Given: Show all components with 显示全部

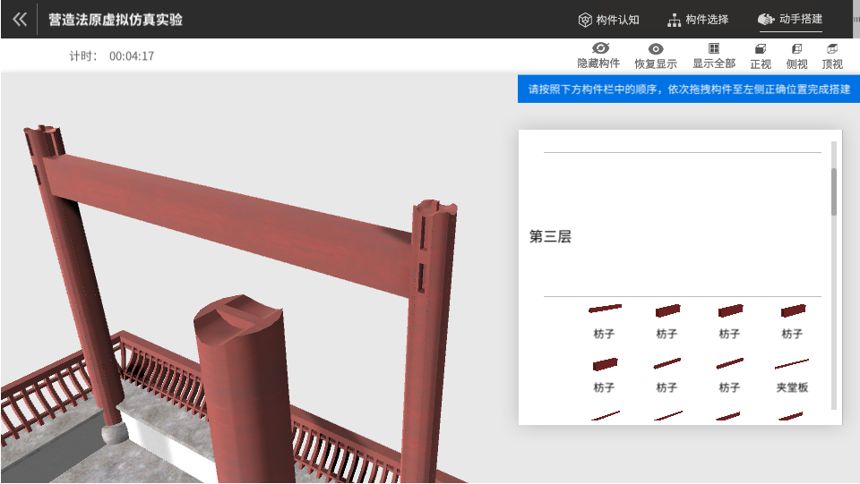Looking at the screenshot, I should (714, 55).
